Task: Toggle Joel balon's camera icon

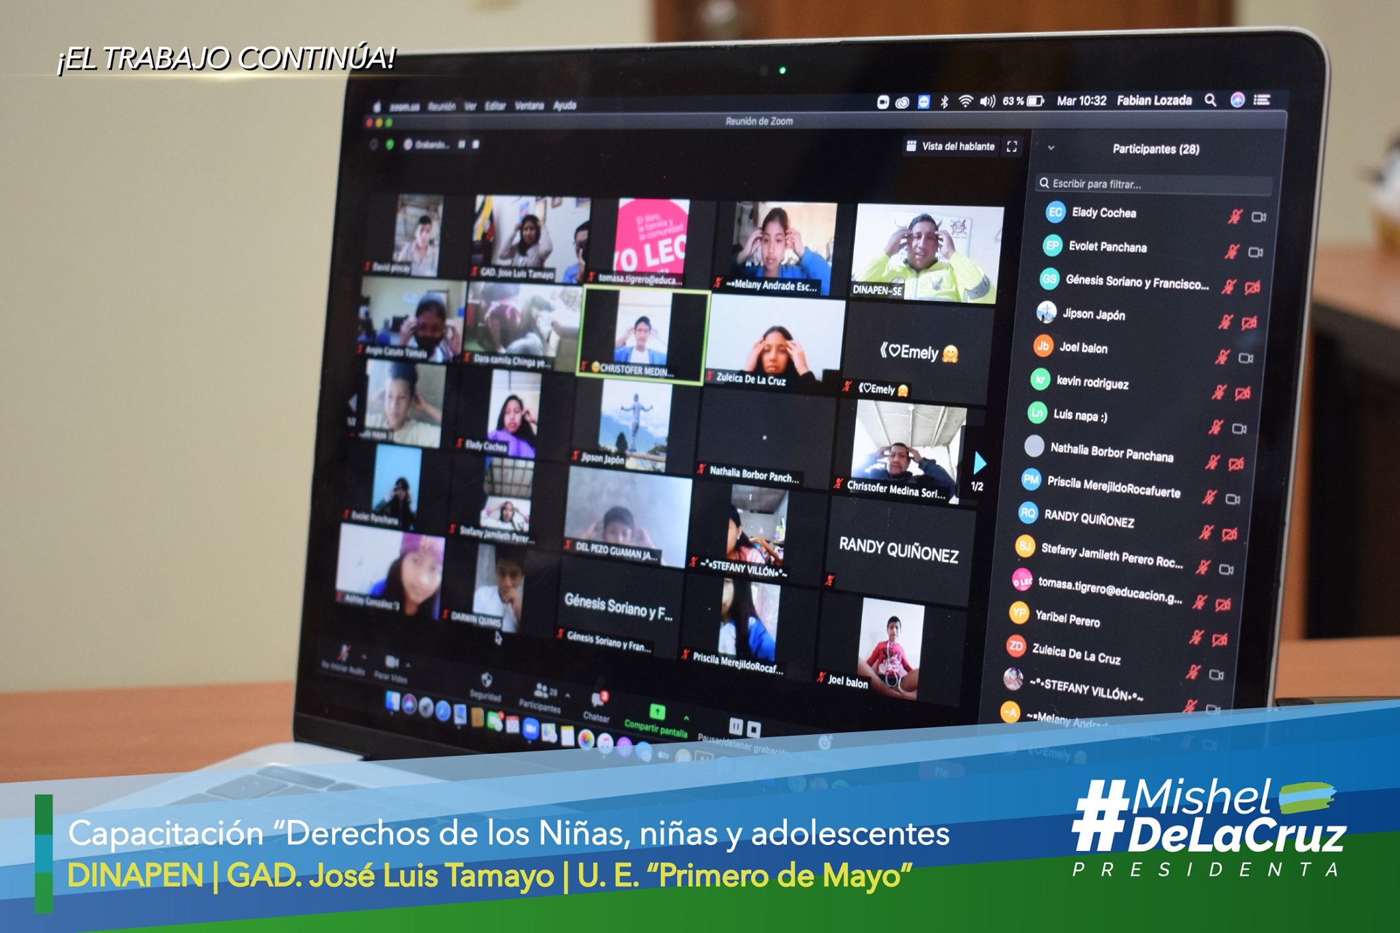Action: point(1246,358)
